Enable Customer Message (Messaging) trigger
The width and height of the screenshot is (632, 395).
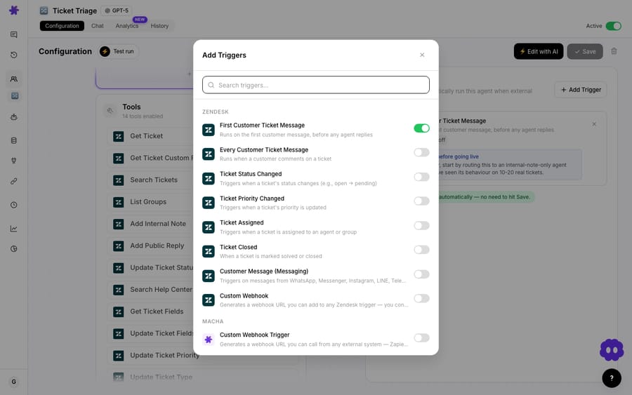coord(421,274)
